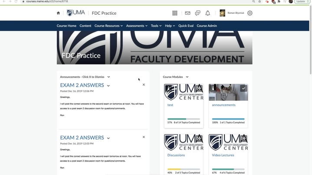Screen dimensions: 312x175
Task: Open the message alerts envelope icon
Action: click(x=187, y=13)
